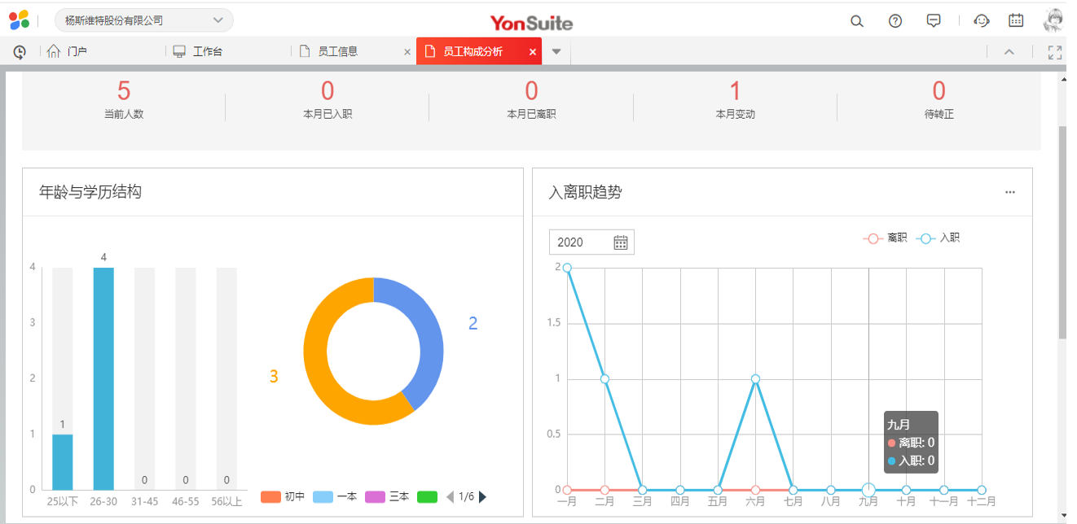1077x524 pixels.
Task: Open the calendar icon in header
Action: point(1016,21)
